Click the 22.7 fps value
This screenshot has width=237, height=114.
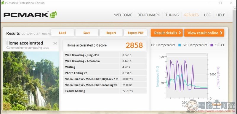(127, 91)
